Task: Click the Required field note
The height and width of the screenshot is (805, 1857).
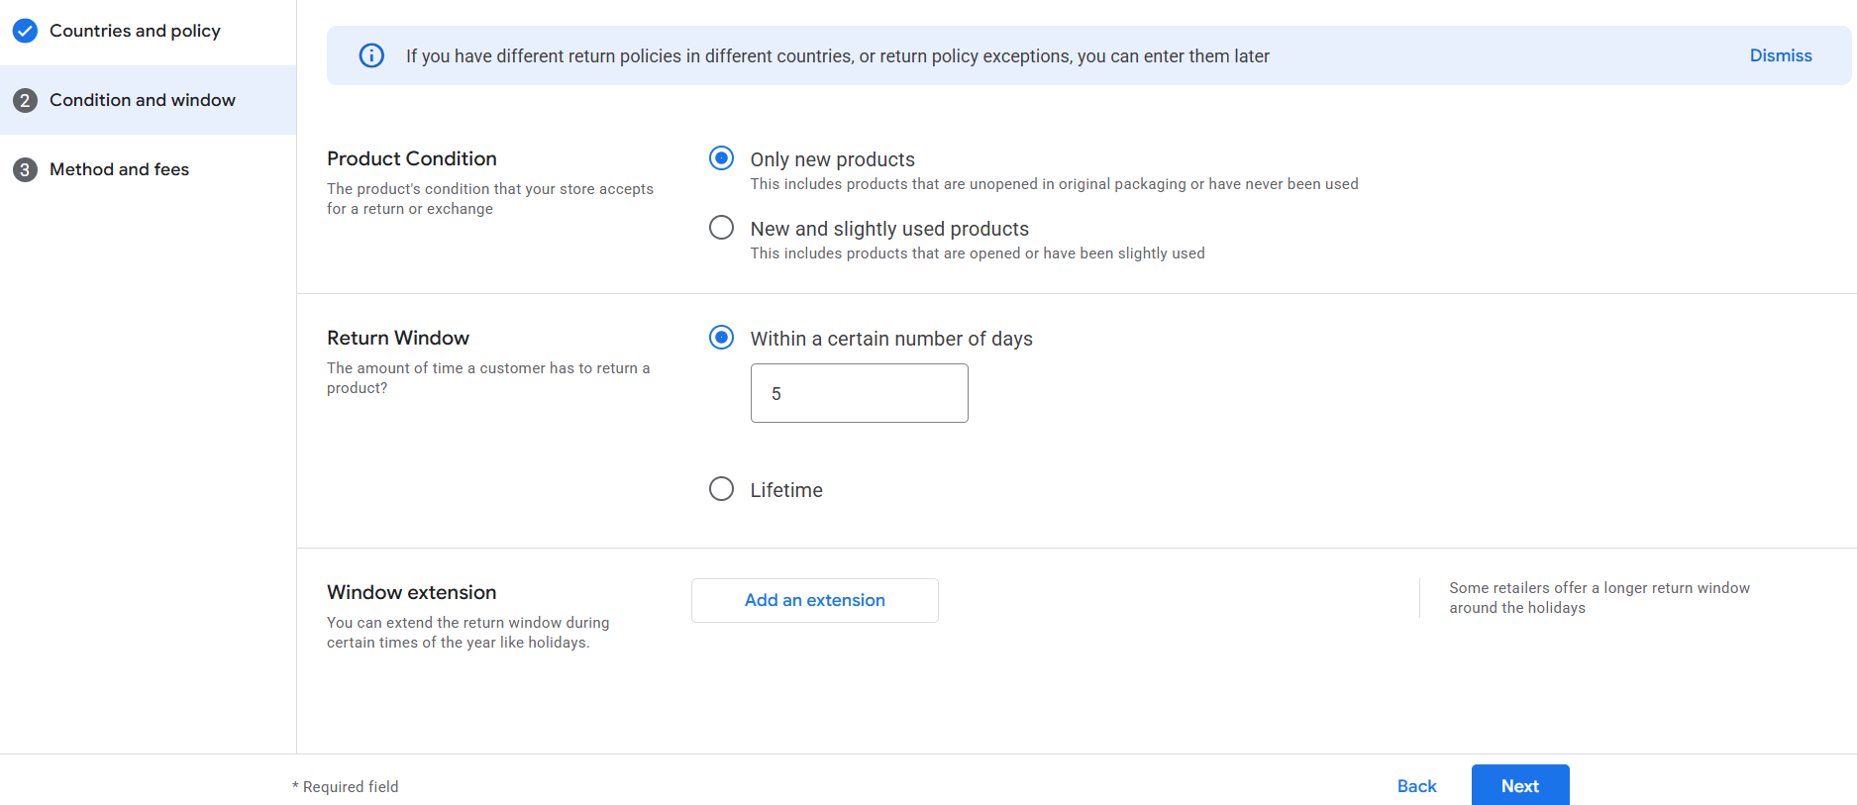Action: coord(346,787)
